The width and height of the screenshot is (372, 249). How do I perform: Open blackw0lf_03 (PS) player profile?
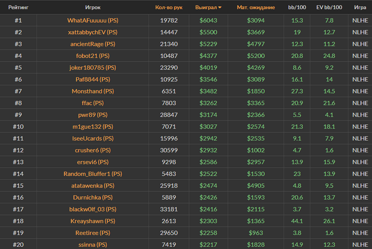point(93,209)
